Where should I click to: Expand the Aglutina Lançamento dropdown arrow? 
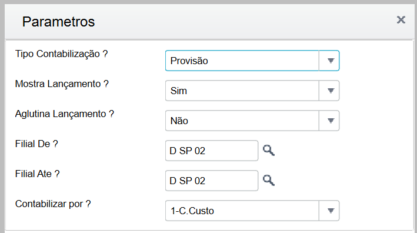[329, 121]
